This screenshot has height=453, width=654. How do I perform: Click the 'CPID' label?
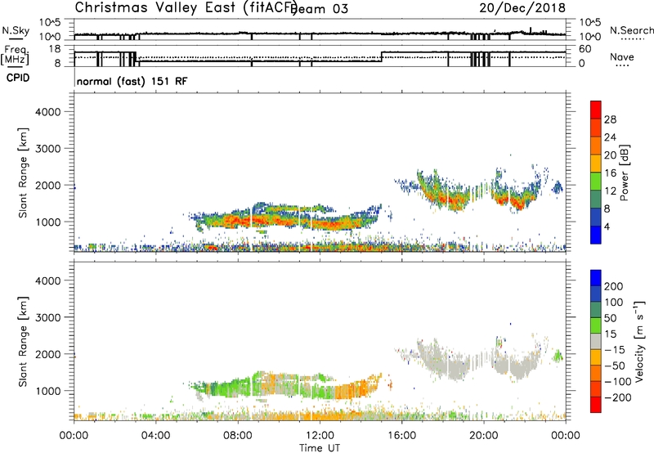pyautogui.click(x=18, y=78)
